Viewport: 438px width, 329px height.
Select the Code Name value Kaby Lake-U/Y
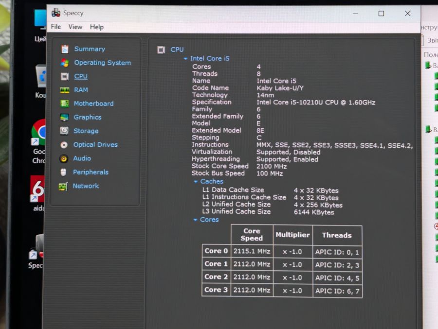click(280, 88)
